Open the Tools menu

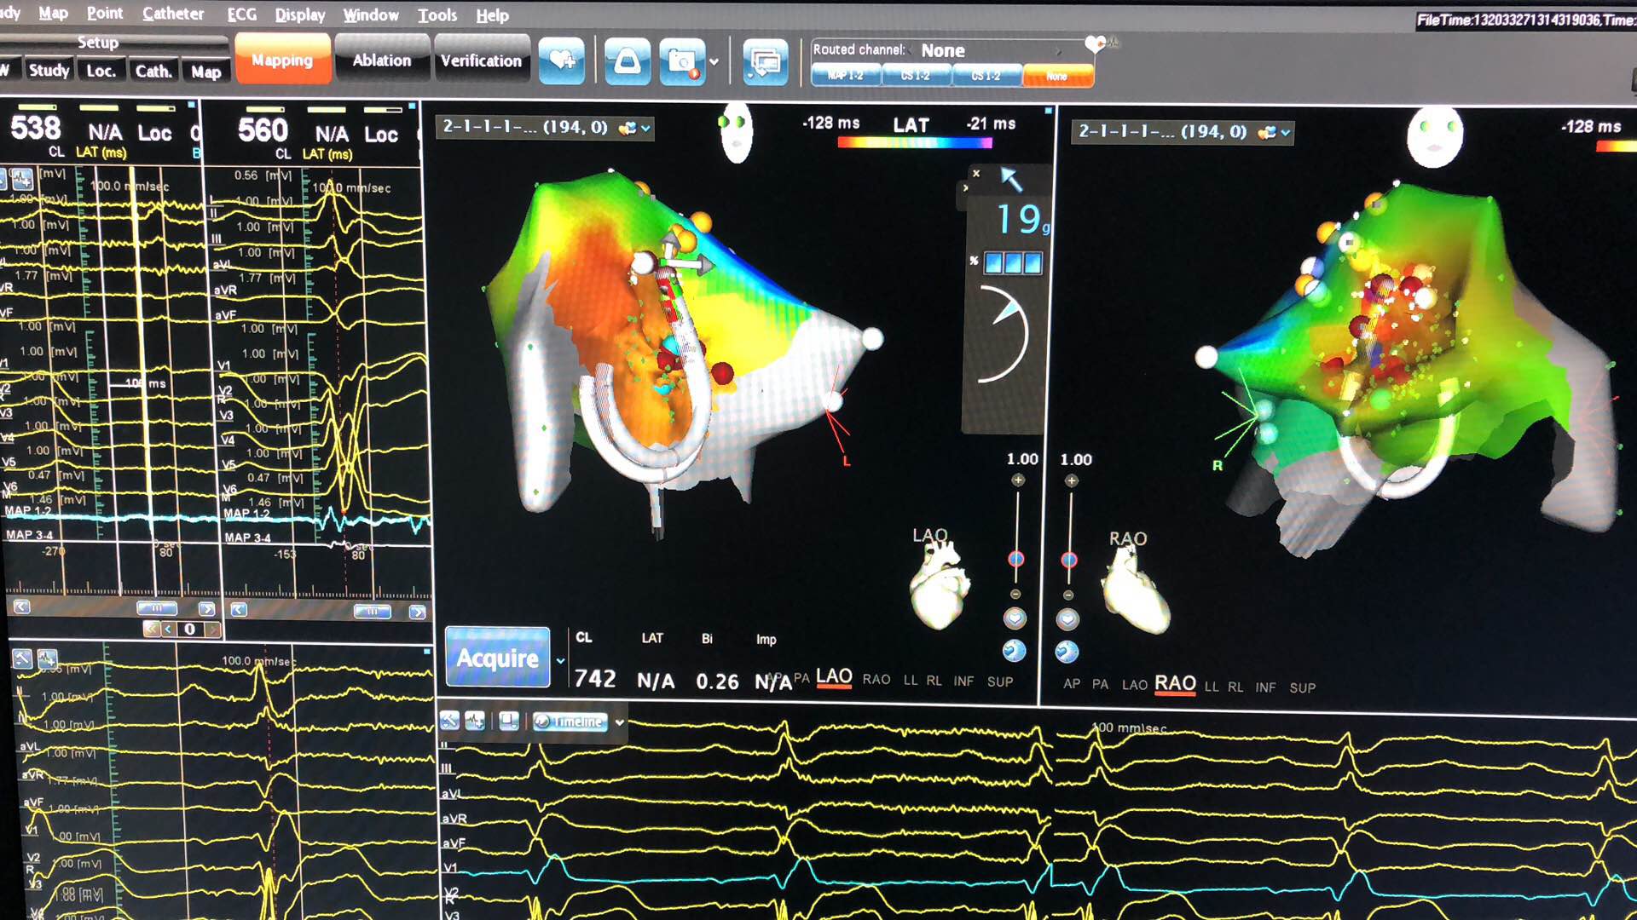point(437,15)
